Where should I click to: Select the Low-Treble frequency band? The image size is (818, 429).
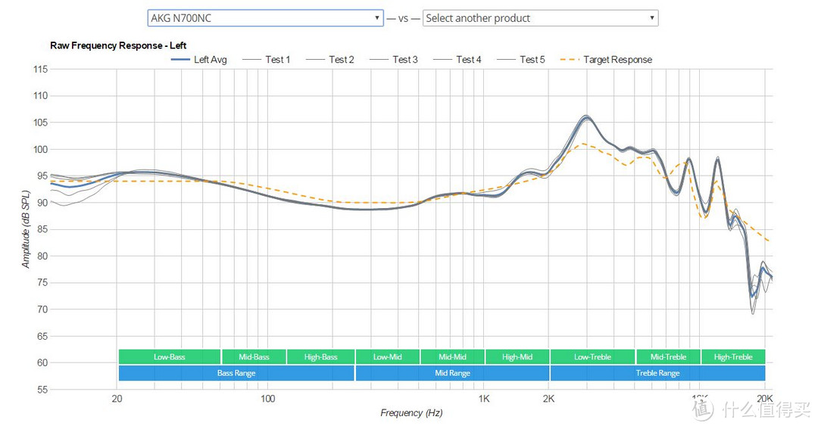click(x=592, y=356)
